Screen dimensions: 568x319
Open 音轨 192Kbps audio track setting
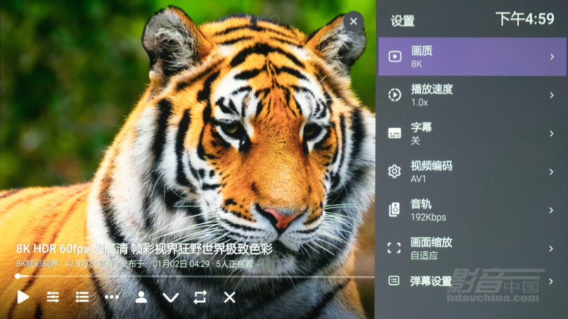(x=472, y=210)
